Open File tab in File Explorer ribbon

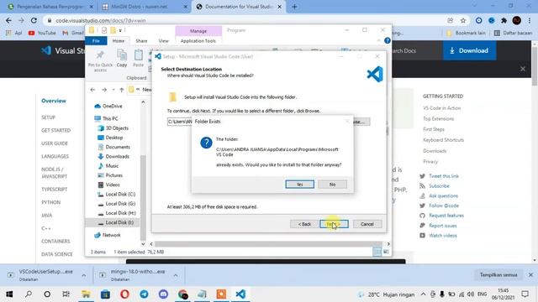(x=96, y=41)
